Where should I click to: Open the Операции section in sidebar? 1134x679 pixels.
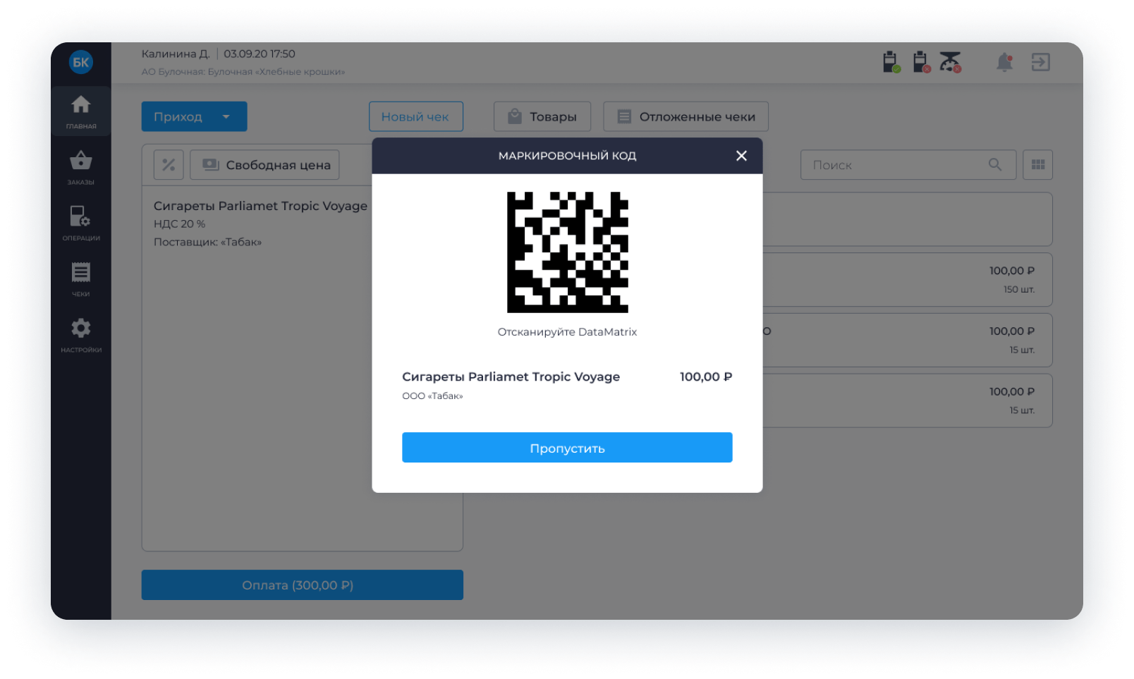[81, 224]
